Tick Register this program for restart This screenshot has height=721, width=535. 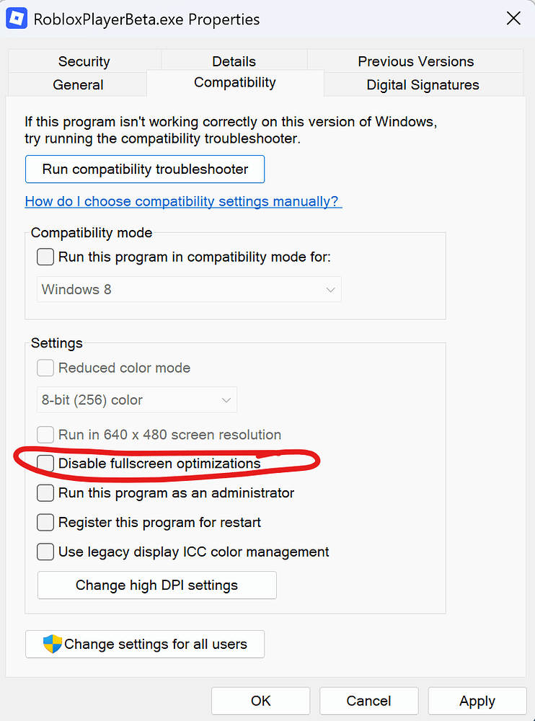coord(45,522)
